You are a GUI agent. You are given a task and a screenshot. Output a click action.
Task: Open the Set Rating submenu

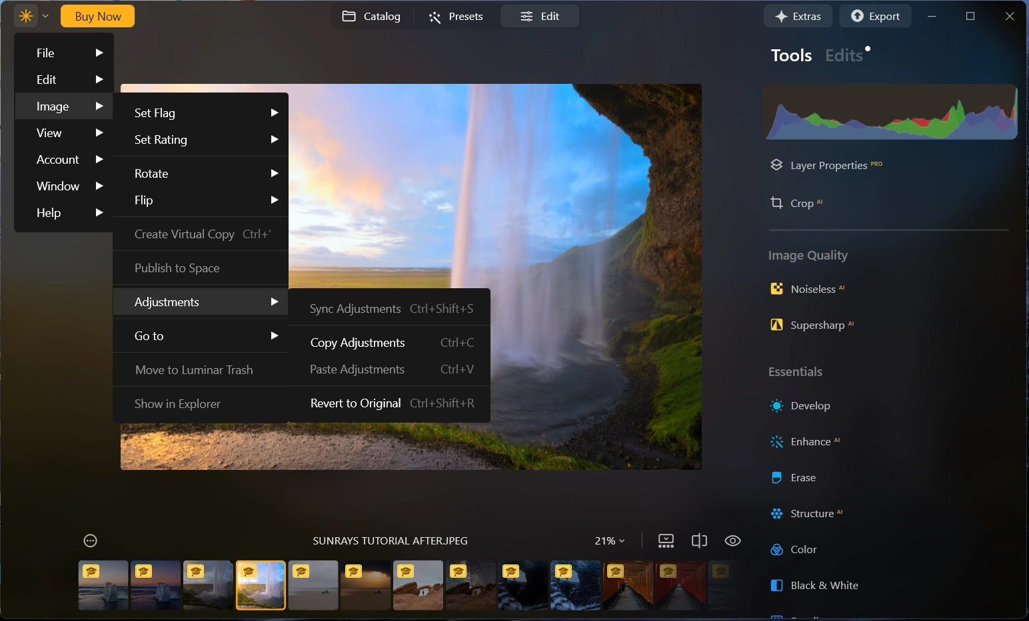point(201,140)
